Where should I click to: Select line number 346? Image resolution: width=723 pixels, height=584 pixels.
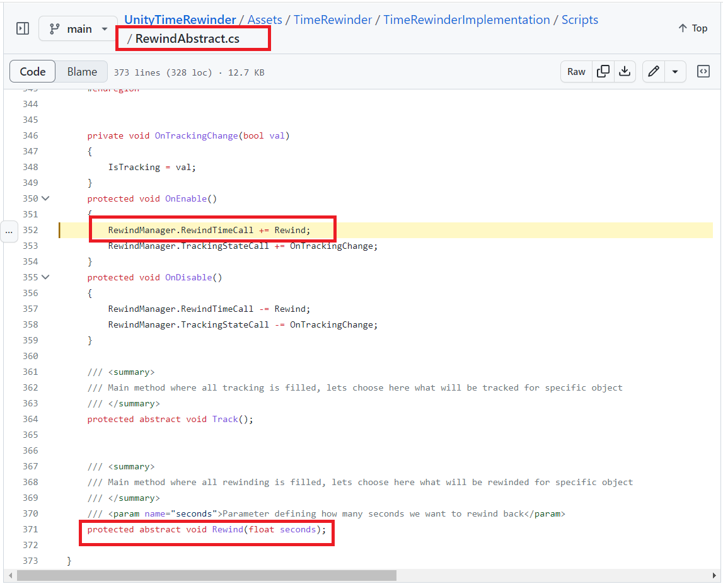point(30,136)
